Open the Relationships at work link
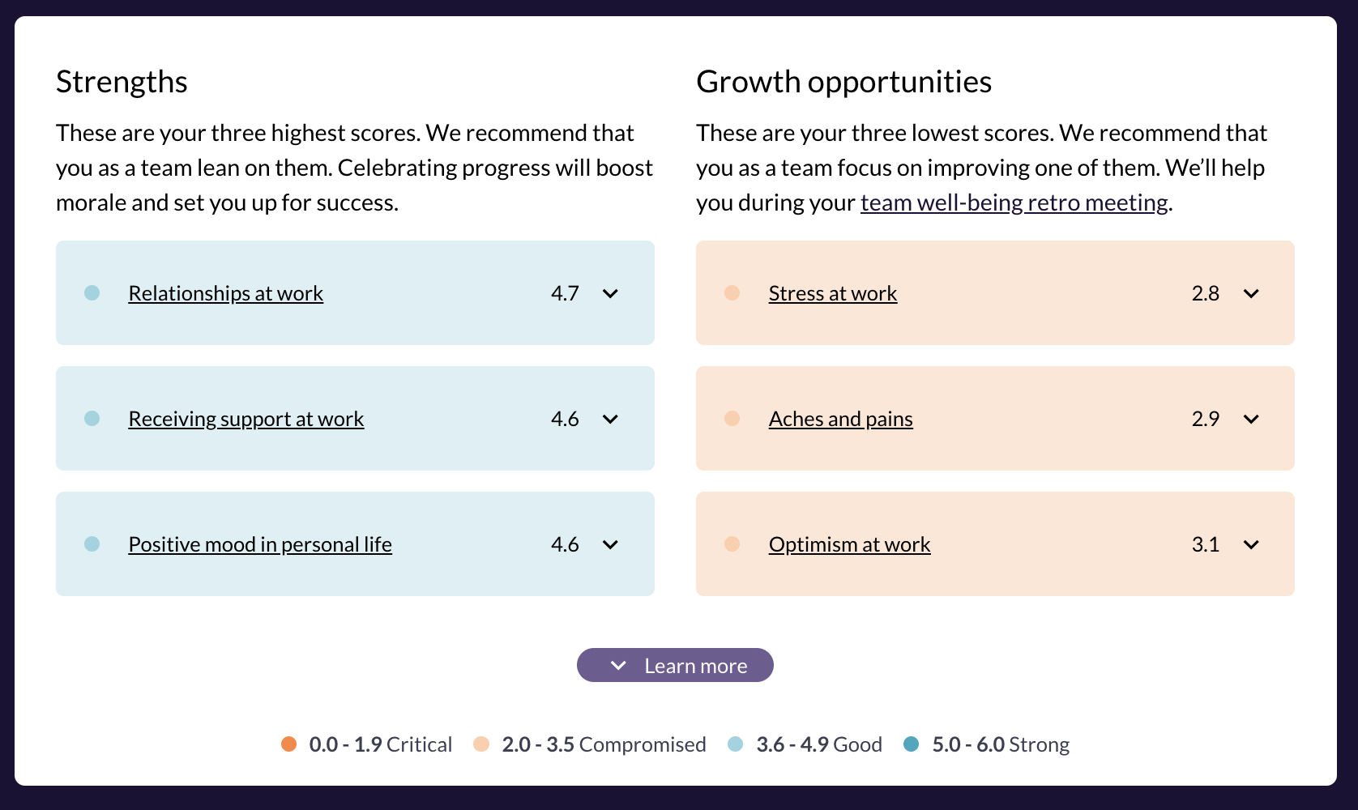 225,293
